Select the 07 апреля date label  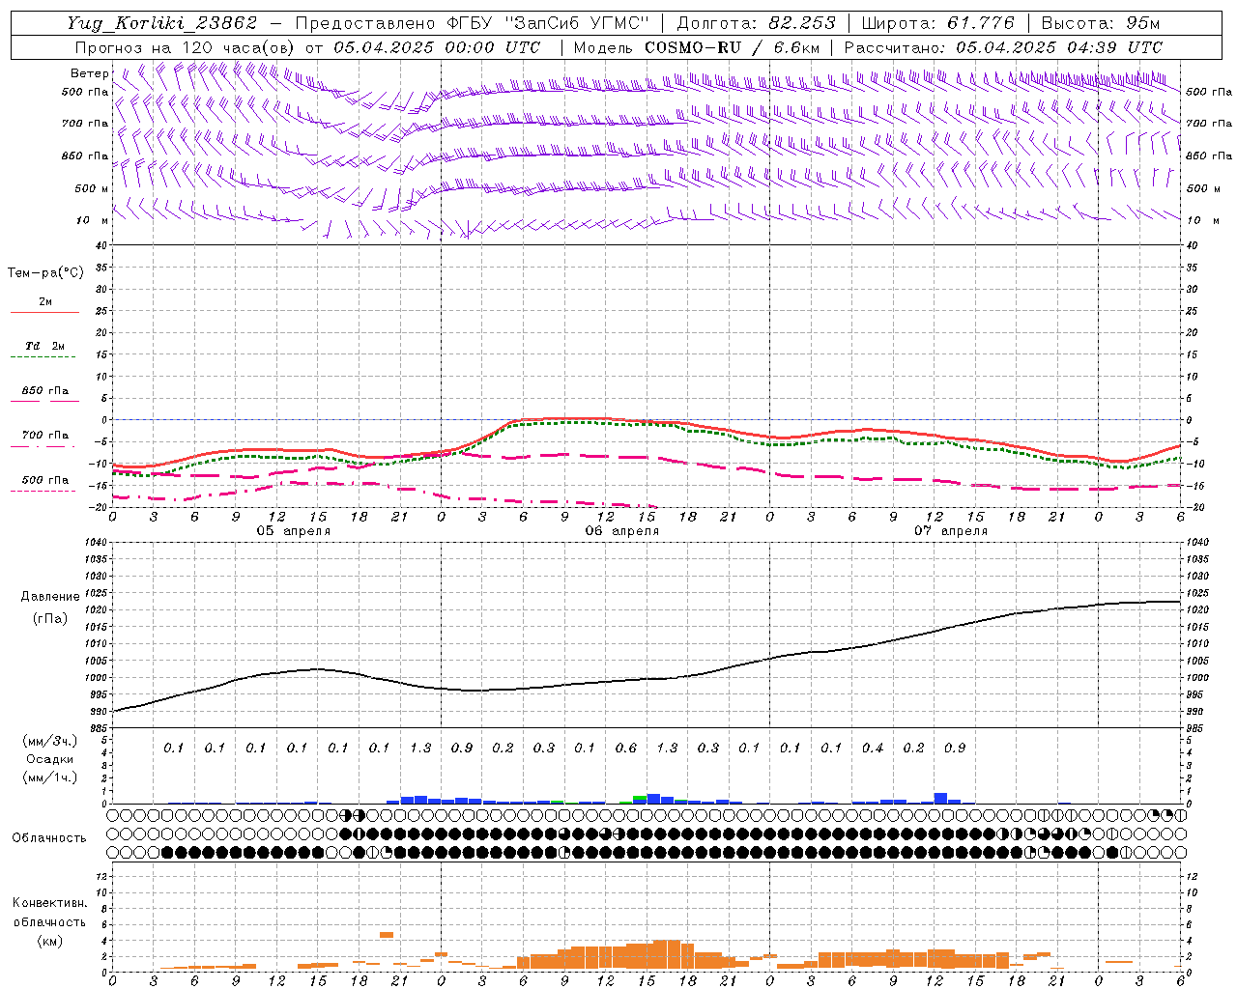coord(951,531)
